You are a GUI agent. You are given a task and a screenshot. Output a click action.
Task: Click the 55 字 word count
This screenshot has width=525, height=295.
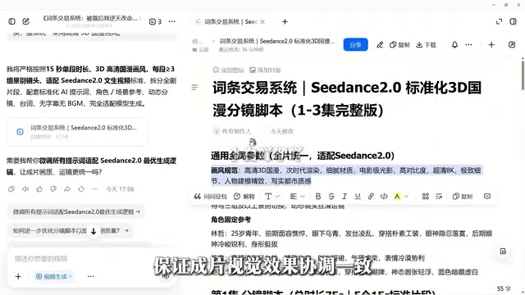pyautogui.click(x=504, y=288)
